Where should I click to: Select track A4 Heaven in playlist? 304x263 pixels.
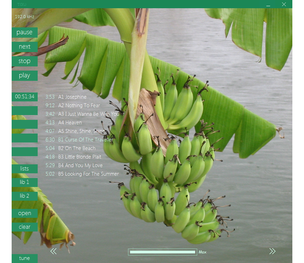coord(70,123)
